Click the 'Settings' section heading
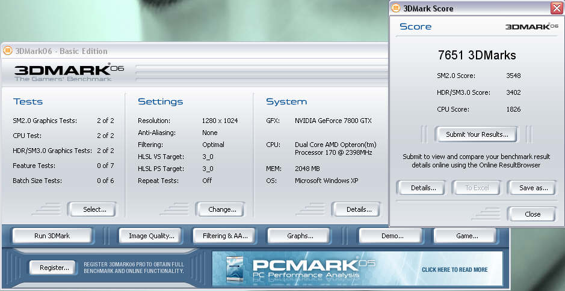The image size is (565, 291). point(160,101)
